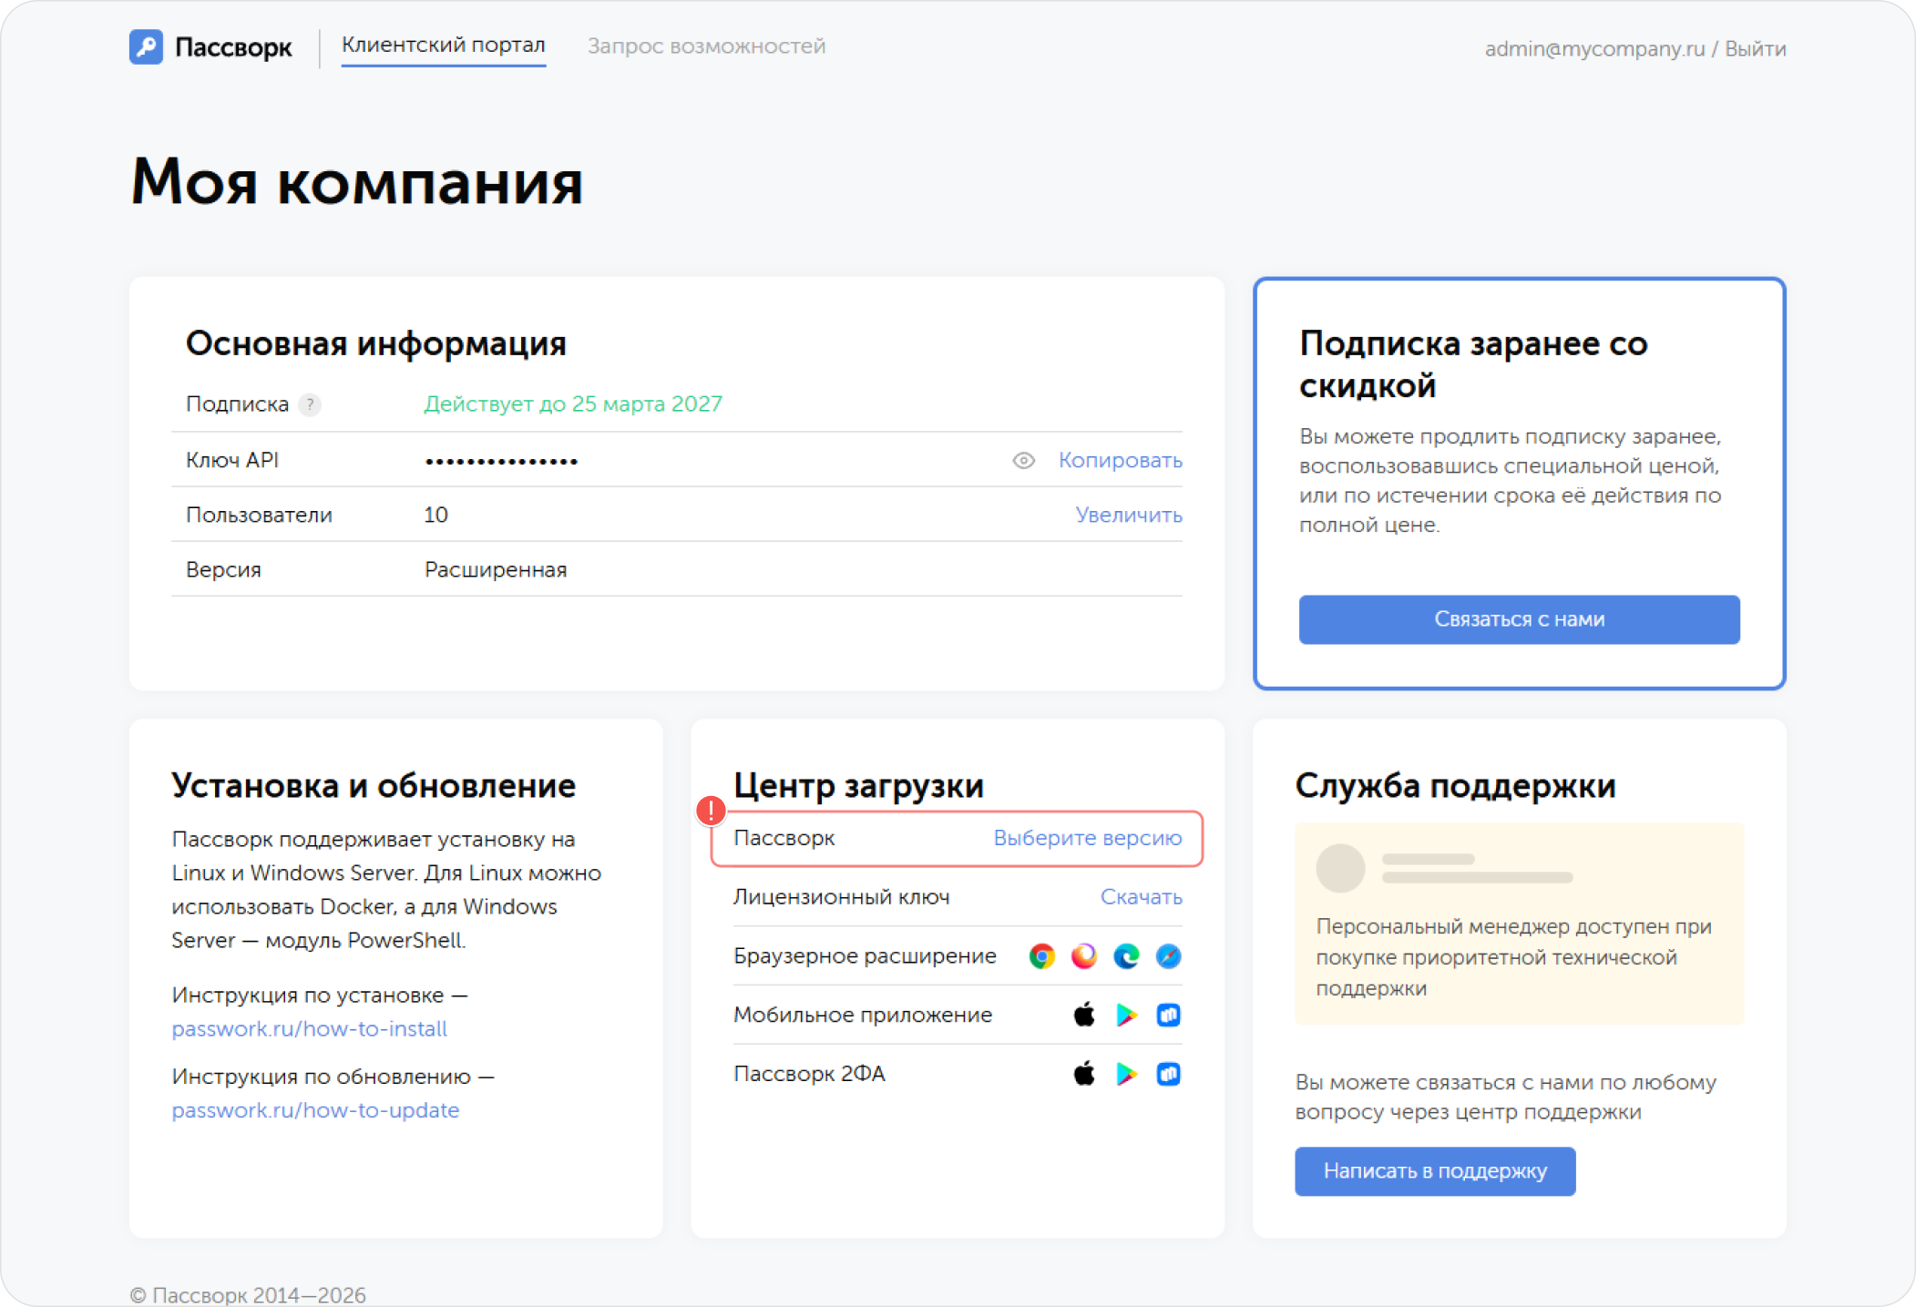1916x1307 pixels.
Task: Click Копировать next to Ключ API
Action: (x=1121, y=460)
